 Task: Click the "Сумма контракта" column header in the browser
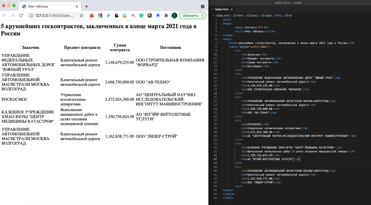(120, 48)
